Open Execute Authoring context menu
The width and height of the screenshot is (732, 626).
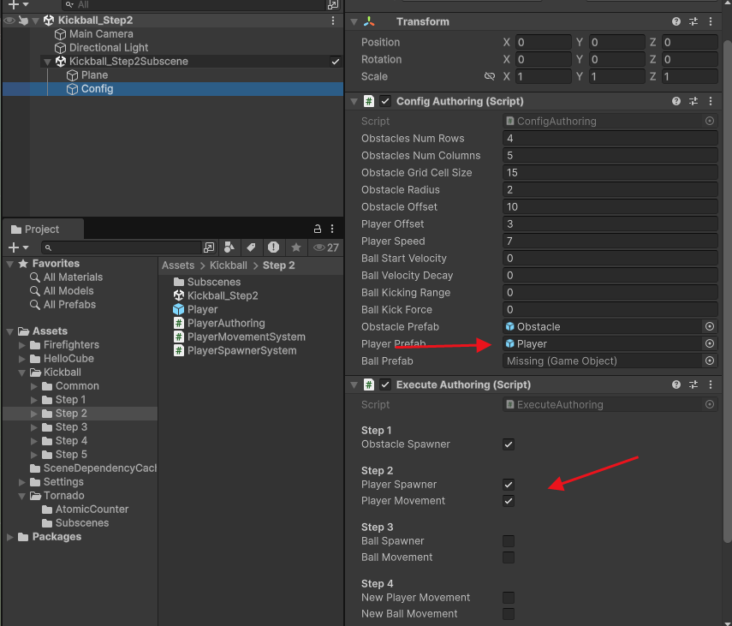[x=711, y=385]
